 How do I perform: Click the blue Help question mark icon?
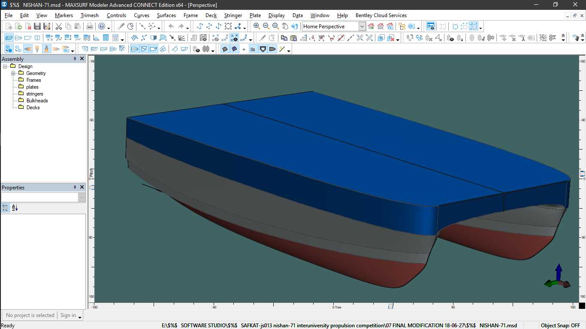pyautogui.click(x=102, y=27)
